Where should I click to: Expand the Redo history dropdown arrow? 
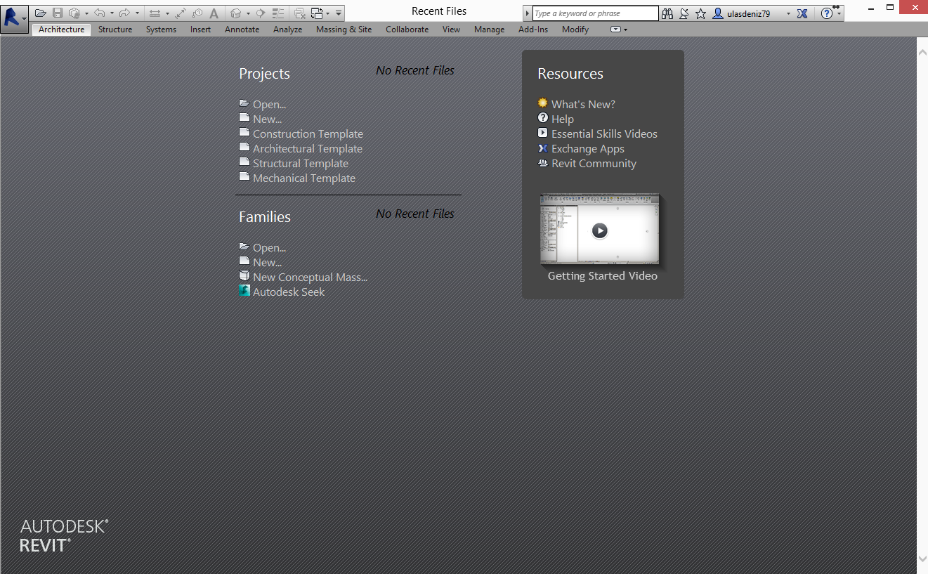click(137, 13)
